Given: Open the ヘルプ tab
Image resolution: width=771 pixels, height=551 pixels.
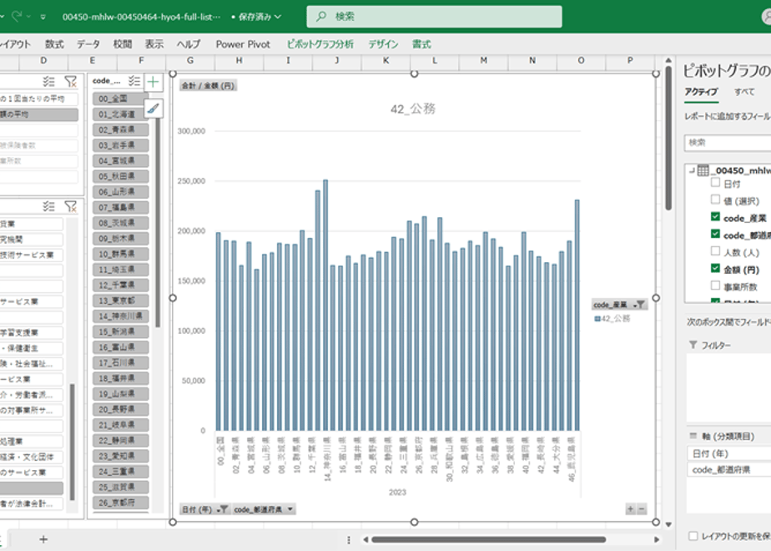Looking at the screenshot, I should tap(189, 44).
